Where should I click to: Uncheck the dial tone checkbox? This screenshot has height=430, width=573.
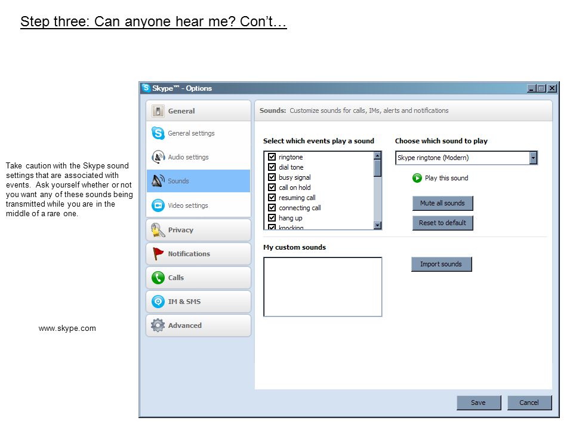point(272,167)
